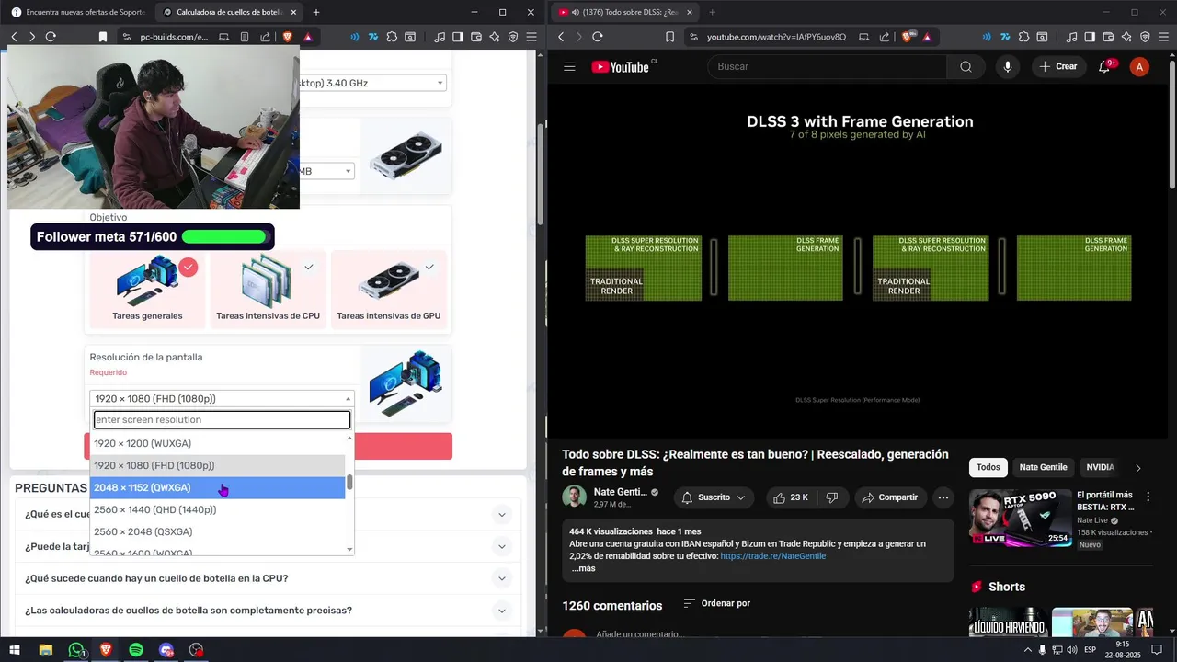Go back in the YouTube browser window
1177x662 pixels.
coord(561,37)
